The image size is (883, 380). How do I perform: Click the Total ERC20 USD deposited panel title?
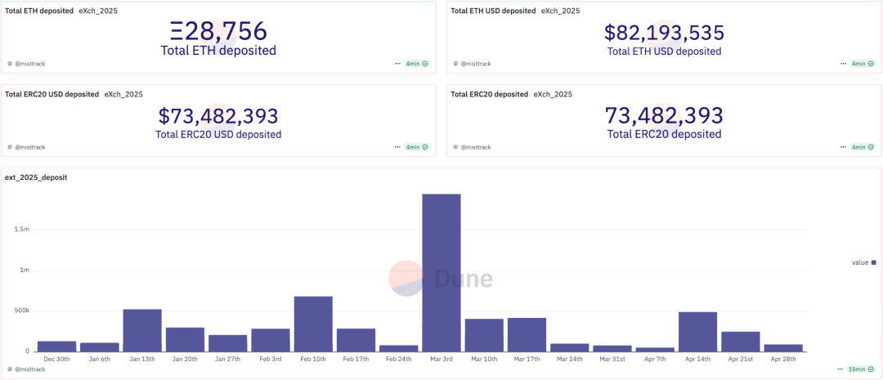[x=50, y=94]
